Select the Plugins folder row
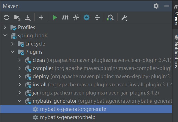The height and width of the screenshot is (122, 178). click(86, 52)
